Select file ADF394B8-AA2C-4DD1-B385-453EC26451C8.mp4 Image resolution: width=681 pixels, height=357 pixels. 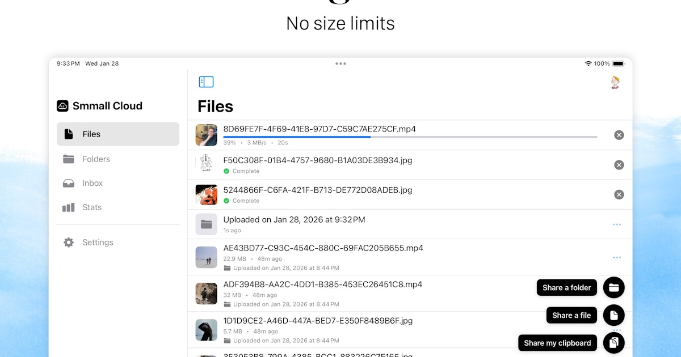[323, 284]
